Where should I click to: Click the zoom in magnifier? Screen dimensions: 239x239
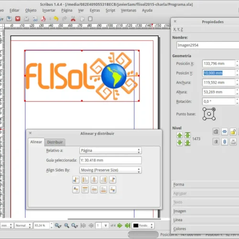coord(75,226)
